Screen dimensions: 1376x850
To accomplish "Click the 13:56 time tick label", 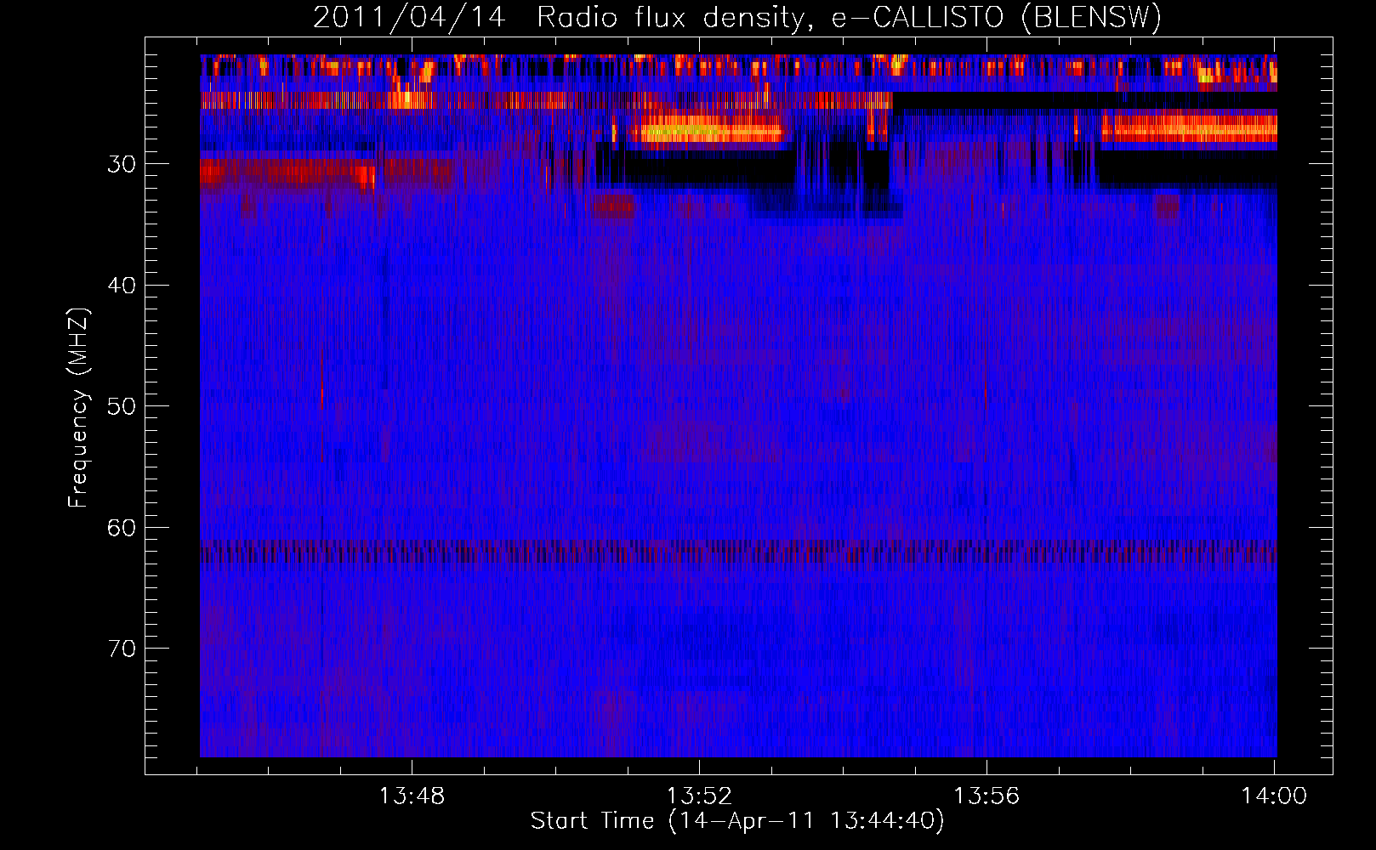I will click(987, 796).
